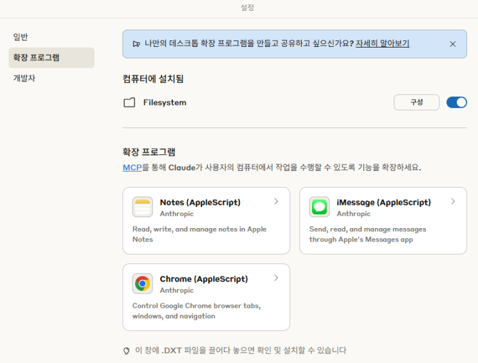
Task: Click the 컴퓨터에 설치됨 heading
Action: [152, 79]
